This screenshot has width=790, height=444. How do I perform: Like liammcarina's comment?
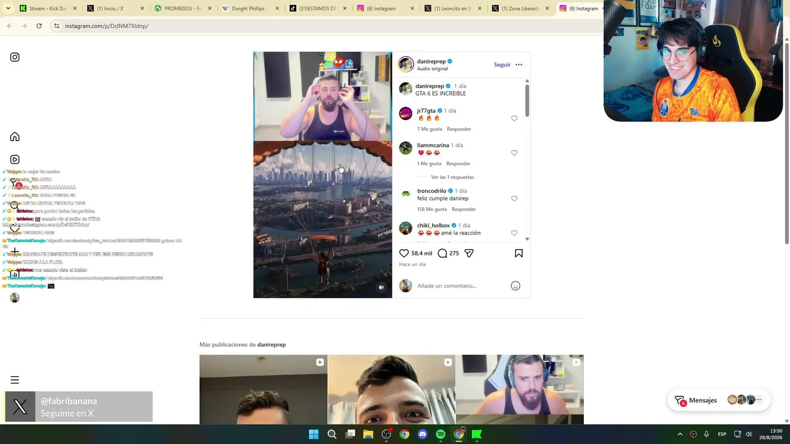point(514,153)
